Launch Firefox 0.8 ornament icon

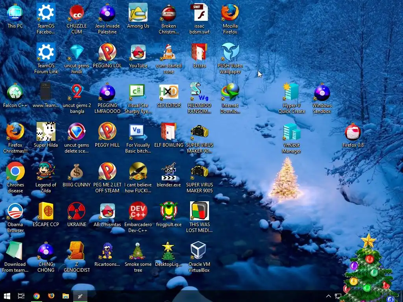click(x=353, y=131)
